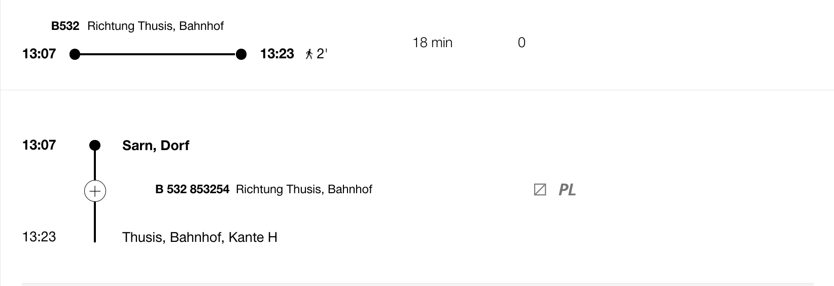The width and height of the screenshot is (834, 286).
Task: Click bold 13:23 arrival time in summary
Action: [x=277, y=54]
